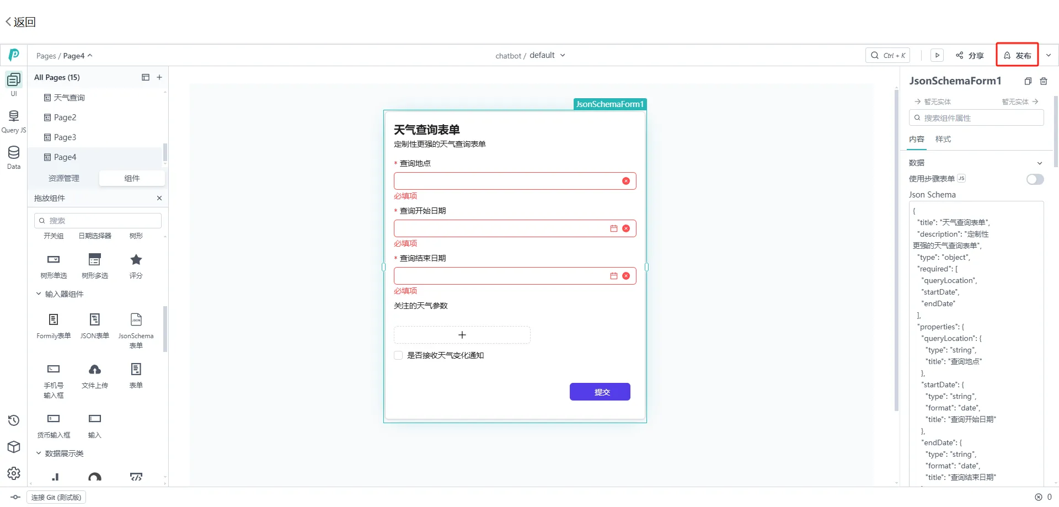Switch to the content tab

coord(917,140)
